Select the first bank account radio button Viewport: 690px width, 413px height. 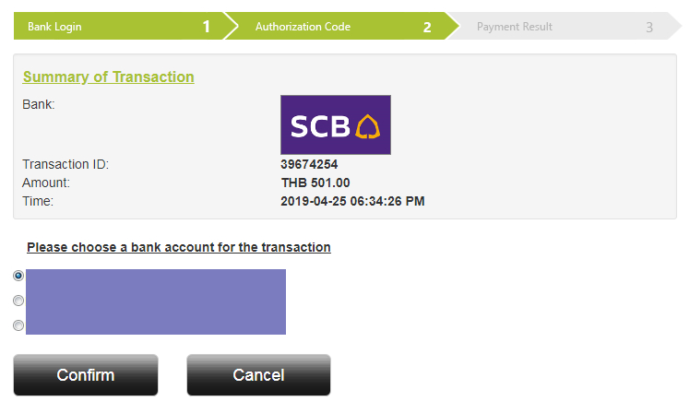(18, 276)
